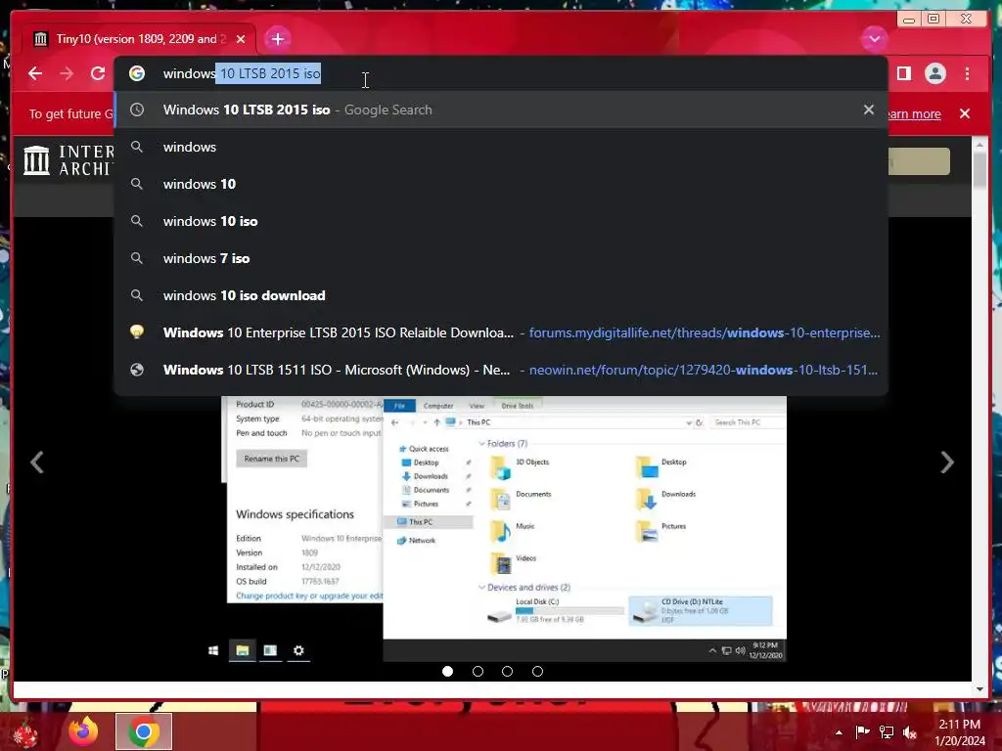Click the Tiny10 screenshot preview image
Viewport: 1002px width, 751px height.
504,529
